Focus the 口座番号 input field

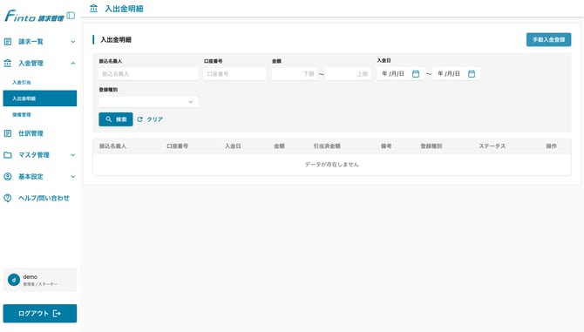pyautogui.click(x=234, y=74)
